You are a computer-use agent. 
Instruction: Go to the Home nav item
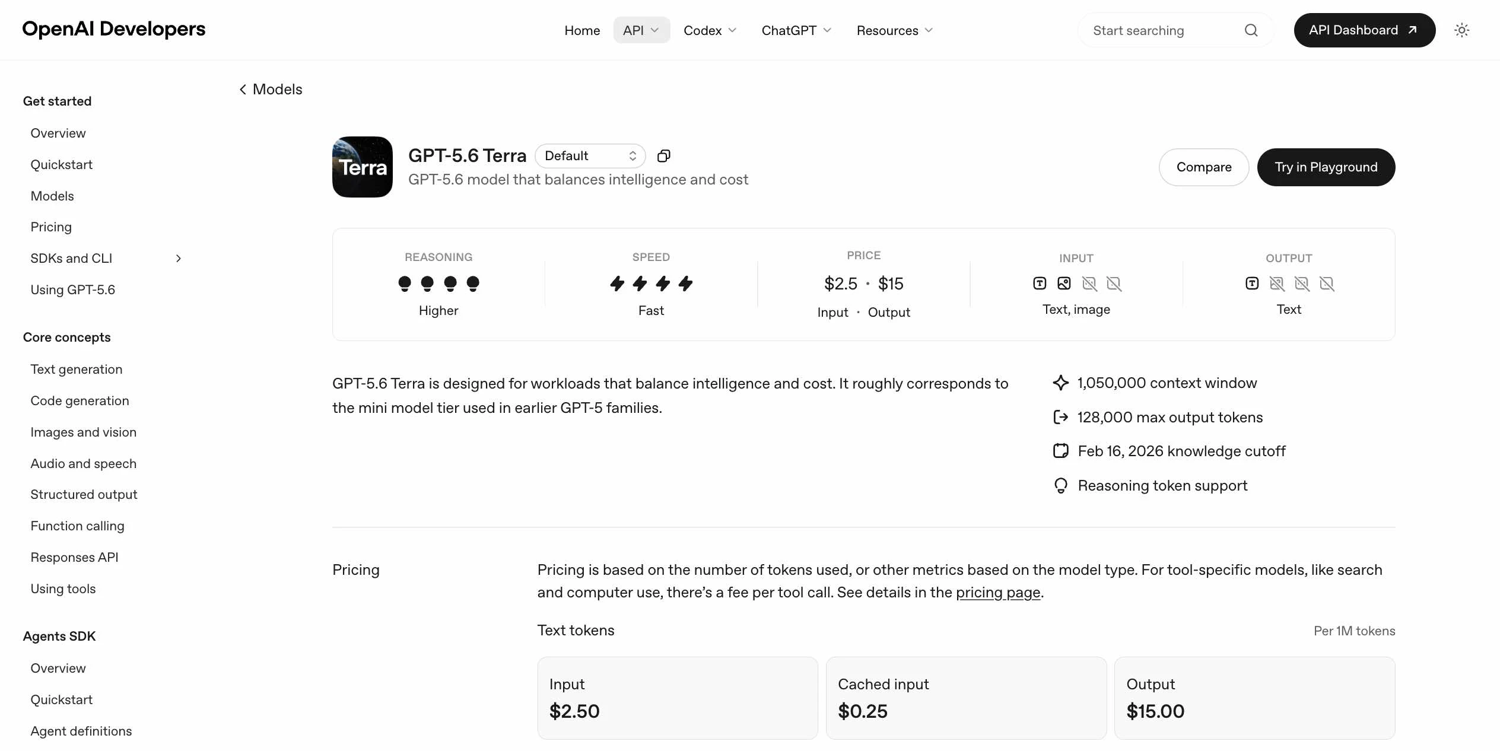(582, 30)
